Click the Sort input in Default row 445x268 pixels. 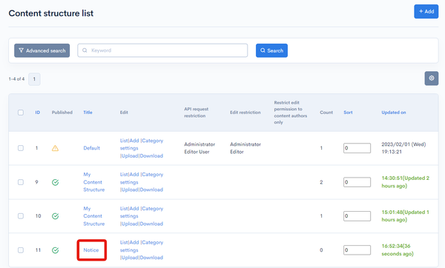pos(357,148)
